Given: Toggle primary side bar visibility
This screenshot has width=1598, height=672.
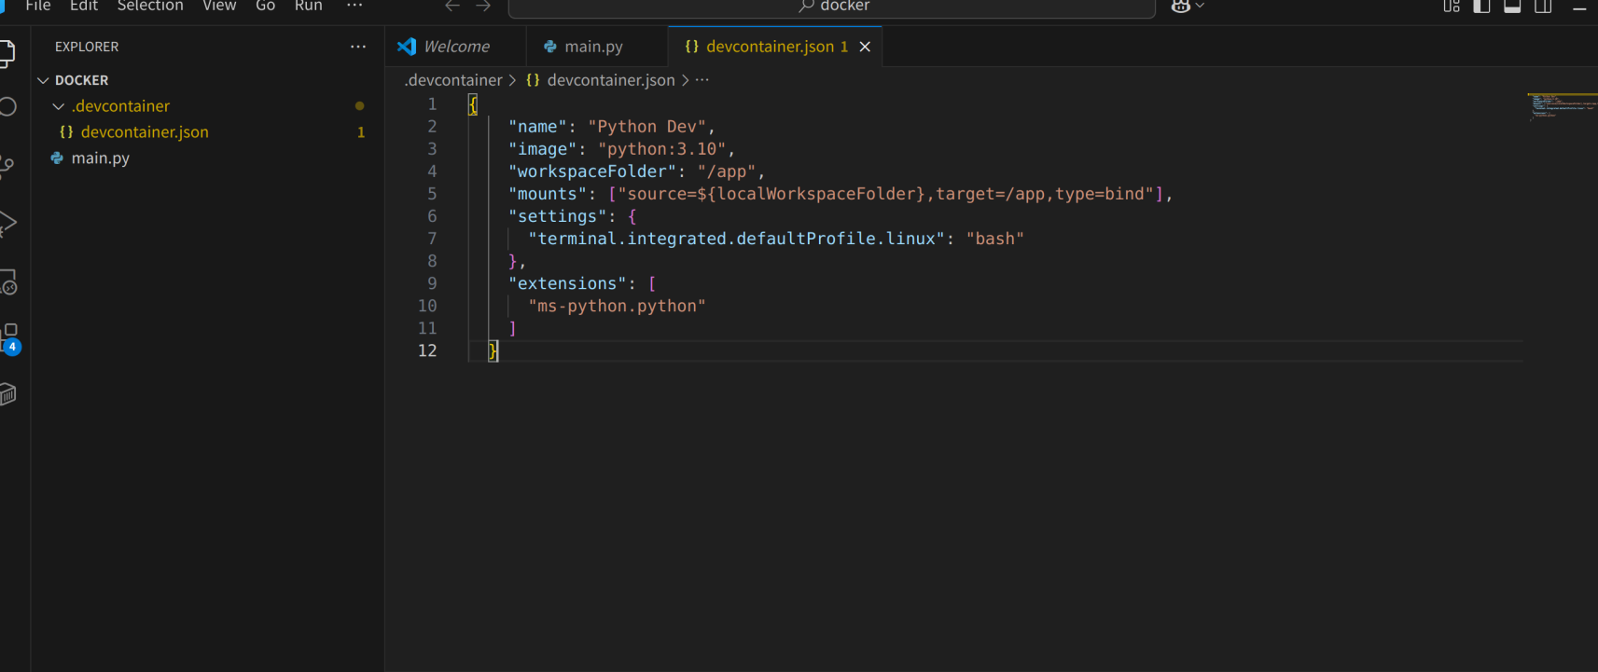Looking at the screenshot, I should 1481,7.
